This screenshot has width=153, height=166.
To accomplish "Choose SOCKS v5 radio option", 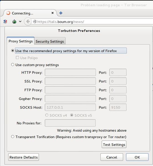I will coord(72,115).
